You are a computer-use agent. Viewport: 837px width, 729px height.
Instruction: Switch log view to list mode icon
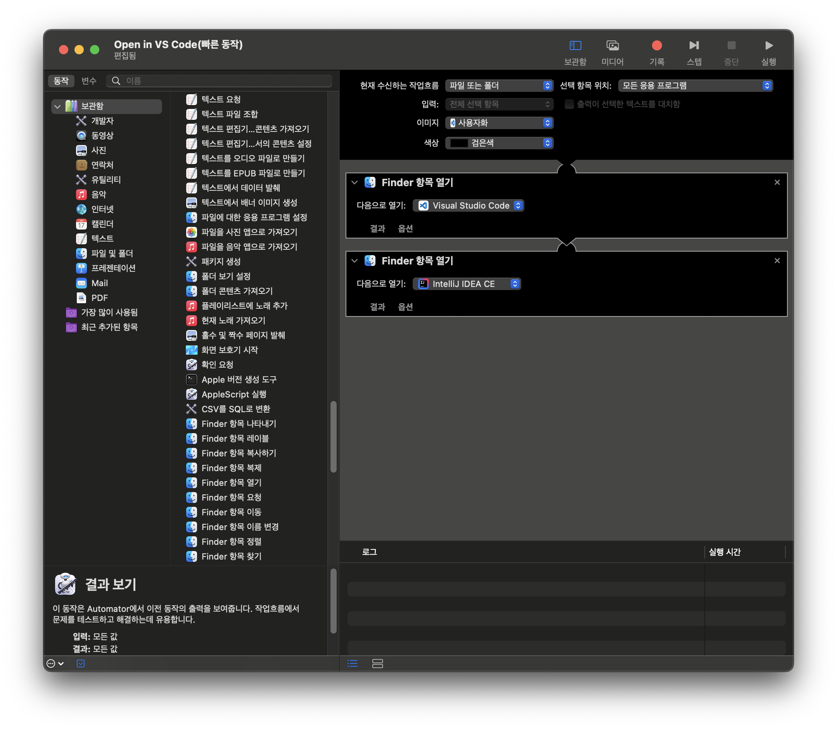click(353, 663)
